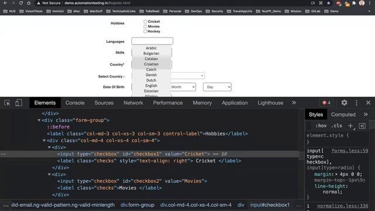This screenshot has width=375, height=211.
Task: Toggle the :hov element state button
Action: coord(321,126)
